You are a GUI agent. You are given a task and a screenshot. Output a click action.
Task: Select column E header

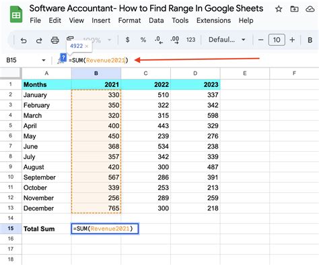tap(245, 73)
